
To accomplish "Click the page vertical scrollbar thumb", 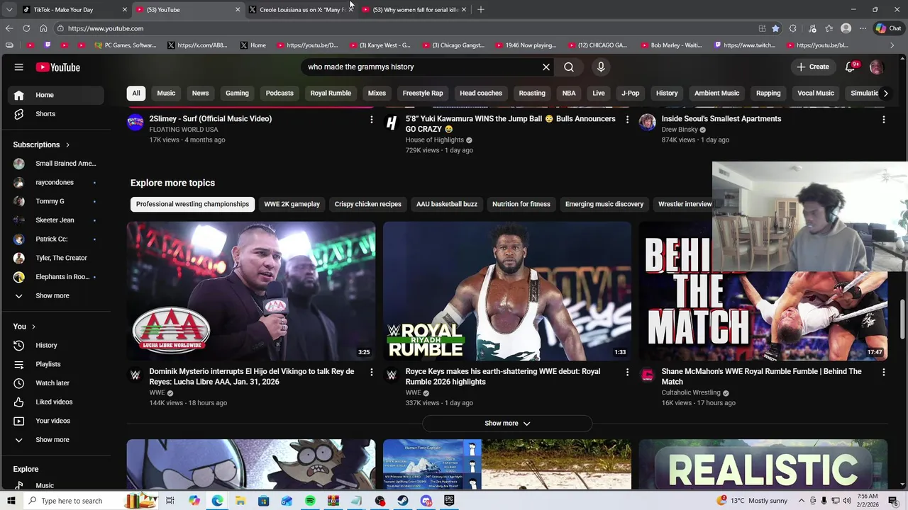I will 903,320.
